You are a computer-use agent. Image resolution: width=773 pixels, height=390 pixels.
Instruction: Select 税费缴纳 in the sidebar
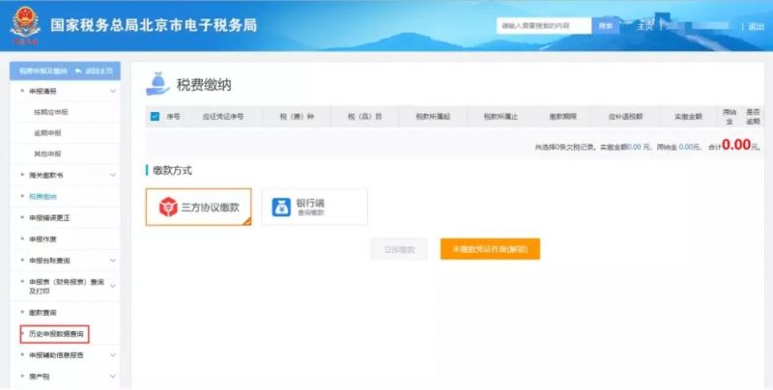(43, 197)
